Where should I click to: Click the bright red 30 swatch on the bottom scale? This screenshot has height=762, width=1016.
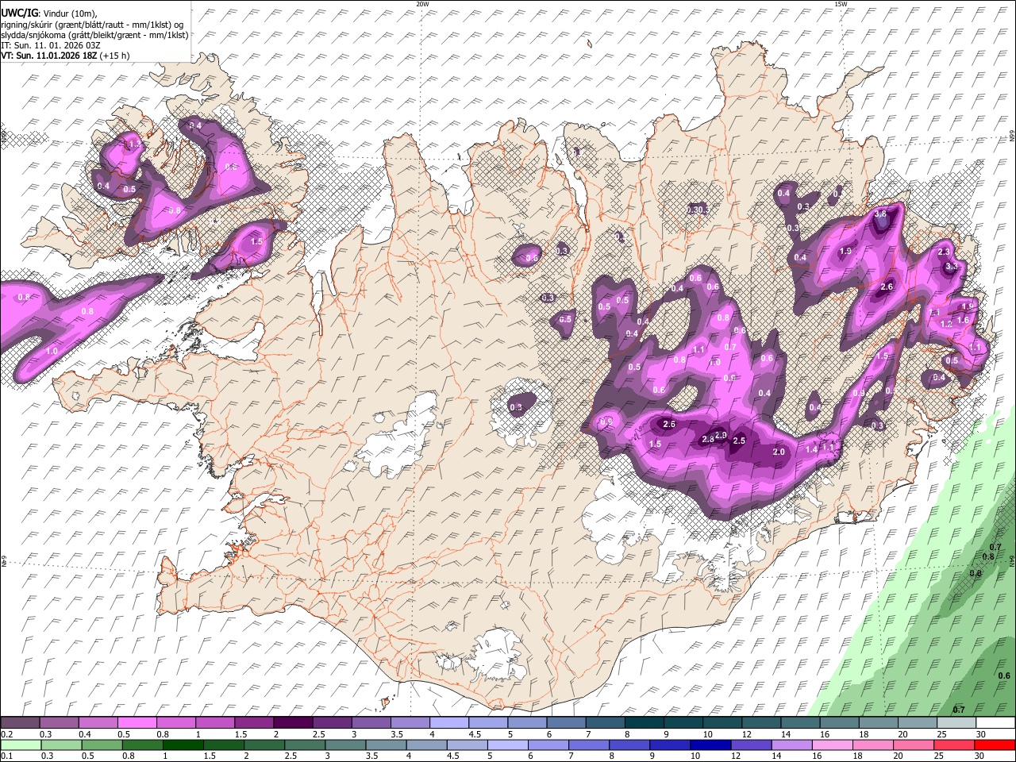pos(995,745)
